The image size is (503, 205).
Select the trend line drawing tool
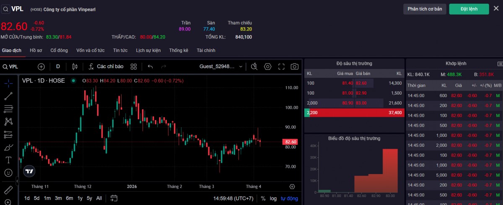(x=8, y=96)
